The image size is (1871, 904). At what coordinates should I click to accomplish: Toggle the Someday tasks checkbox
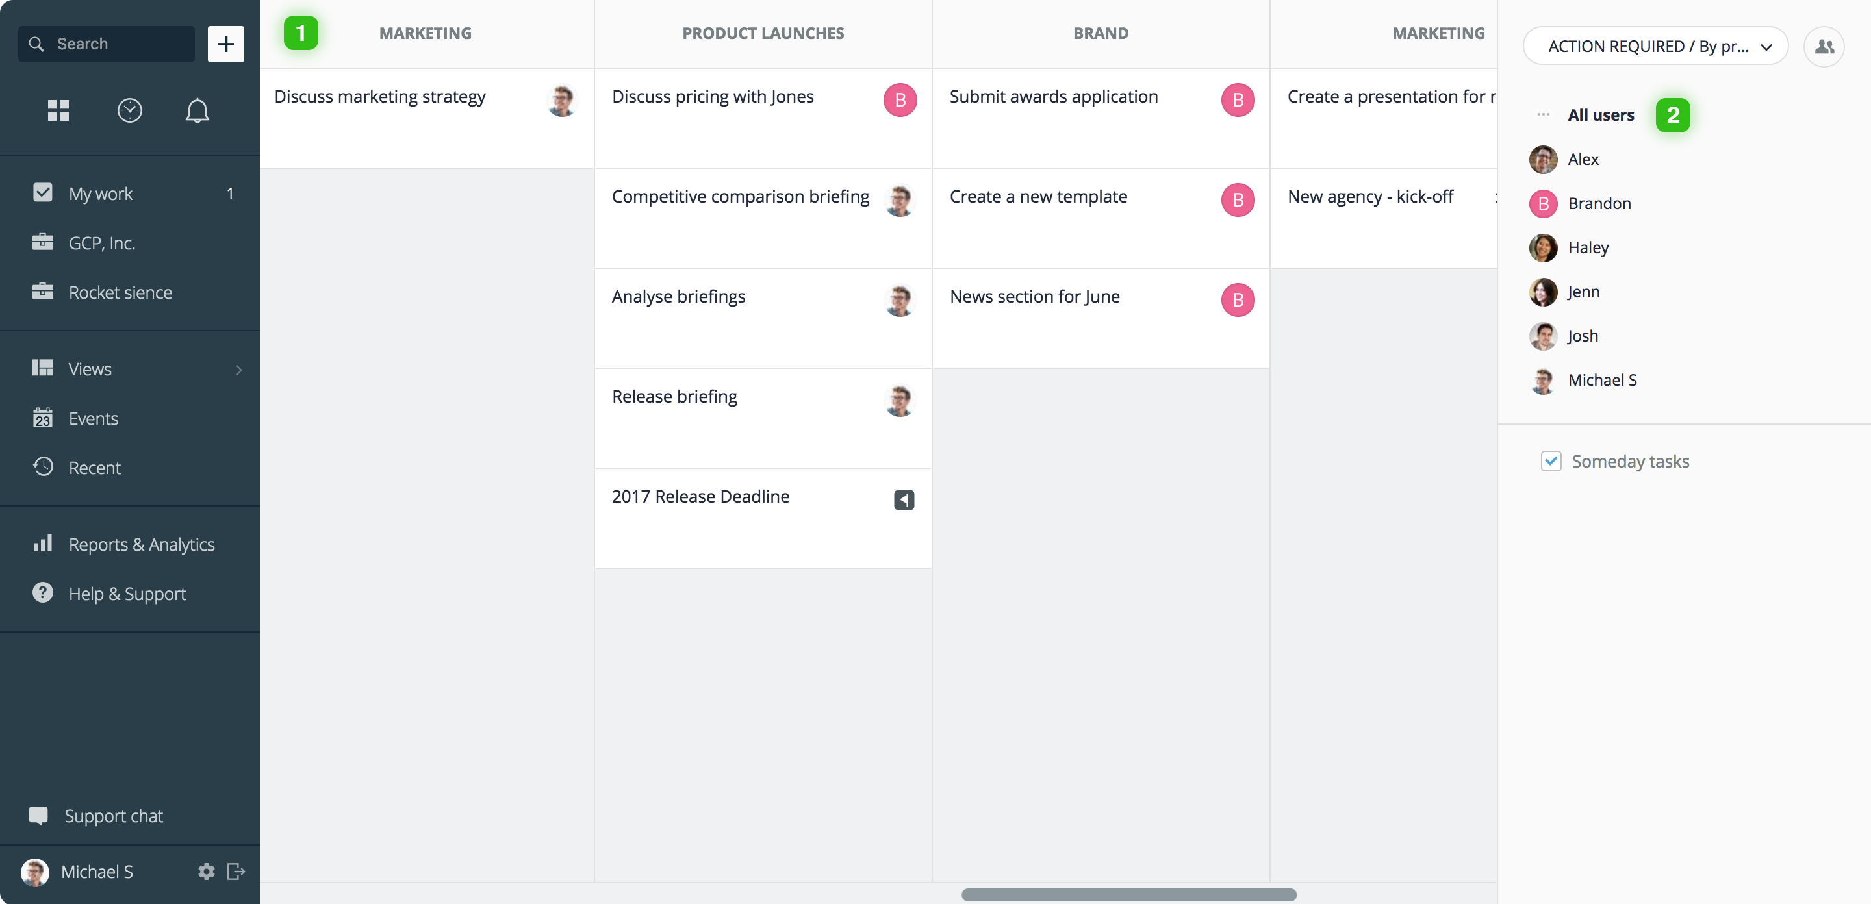(1551, 461)
